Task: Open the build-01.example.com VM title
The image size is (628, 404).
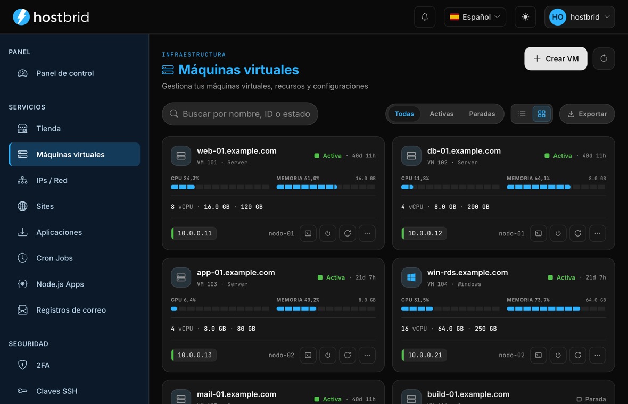Action: [x=468, y=394]
